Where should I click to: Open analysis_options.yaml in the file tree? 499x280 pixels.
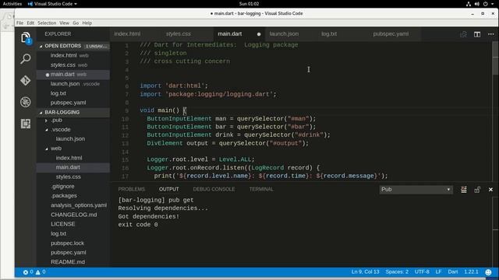click(x=79, y=205)
